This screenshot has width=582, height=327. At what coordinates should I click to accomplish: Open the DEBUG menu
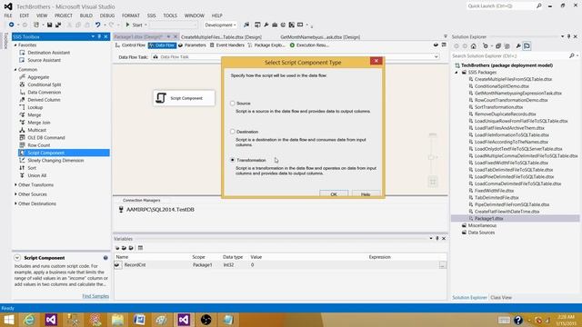tap(107, 15)
